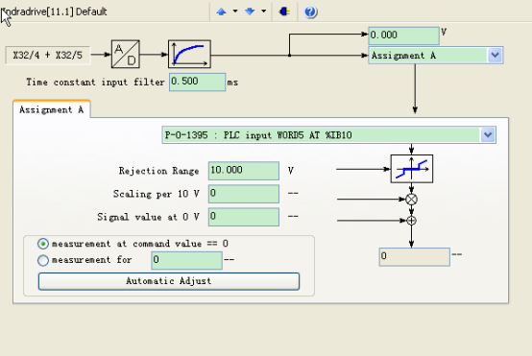Open the dropdown next to the down arrow
This screenshot has width=532, height=356.
[x=264, y=12]
